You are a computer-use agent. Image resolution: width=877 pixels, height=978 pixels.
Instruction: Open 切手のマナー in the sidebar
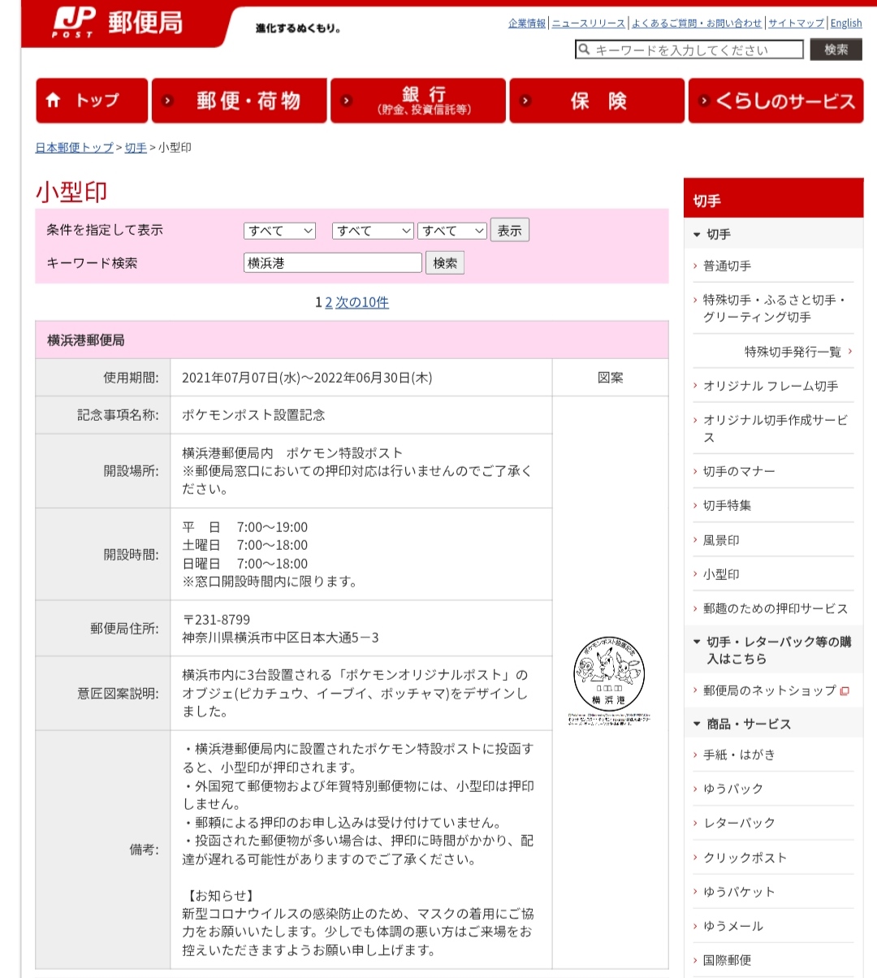(739, 471)
